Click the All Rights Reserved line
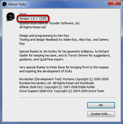 (x=33, y=27)
